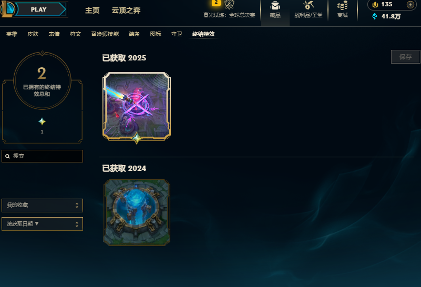Switch to the 皮肤 skins tab

[x=33, y=34]
